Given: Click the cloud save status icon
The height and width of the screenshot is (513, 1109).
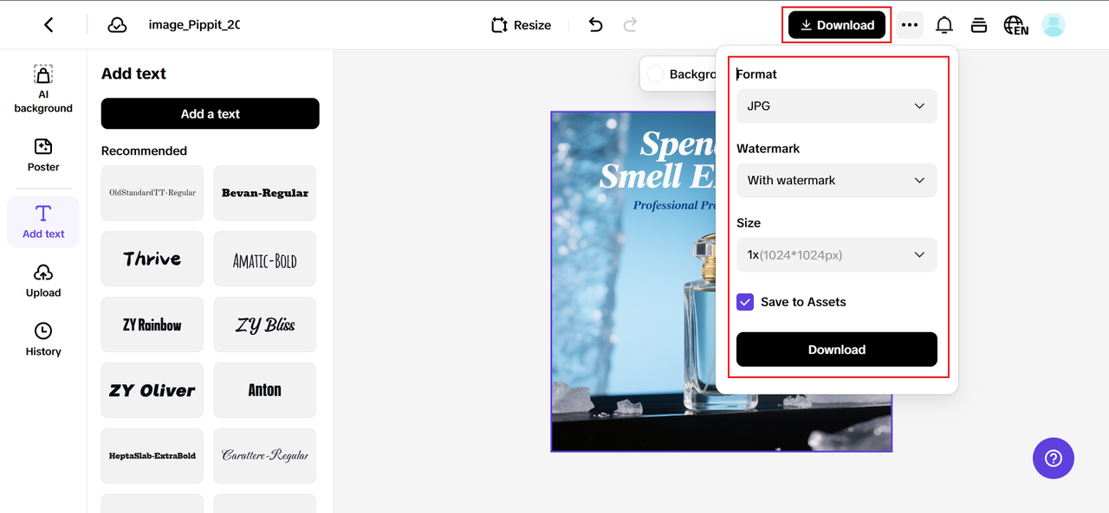Looking at the screenshot, I should click(x=117, y=25).
